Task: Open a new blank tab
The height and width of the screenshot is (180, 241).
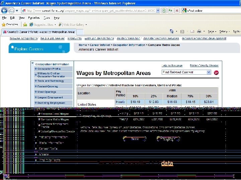Action: 80,32
